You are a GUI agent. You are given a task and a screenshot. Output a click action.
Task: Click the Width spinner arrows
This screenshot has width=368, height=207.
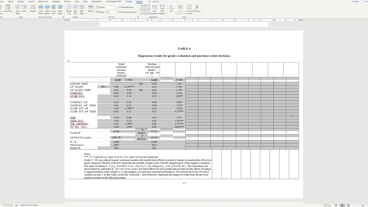point(115,12)
